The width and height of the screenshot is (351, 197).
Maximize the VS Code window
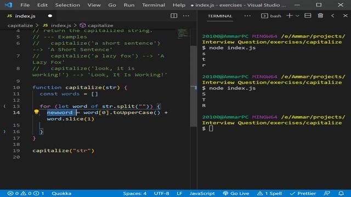pos(319,5)
